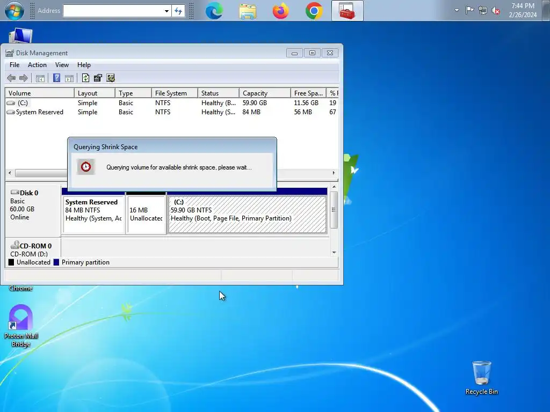This screenshot has width=550, height=412.
Task: Click the muted volume tray icon
Action: click(496, 11)
